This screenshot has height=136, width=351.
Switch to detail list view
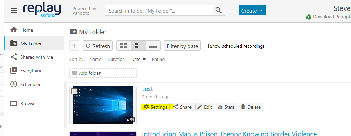point(138,46)
